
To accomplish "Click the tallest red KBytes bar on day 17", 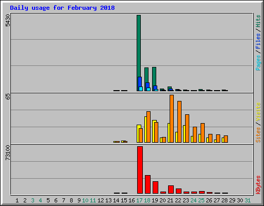I will click(140, 170).
